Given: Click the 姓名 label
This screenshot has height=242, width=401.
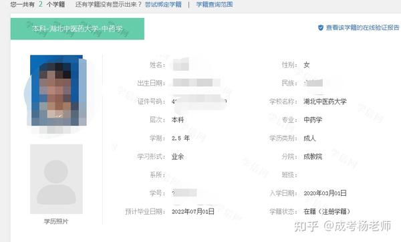Looking at the screenshot, I should 158,65.
